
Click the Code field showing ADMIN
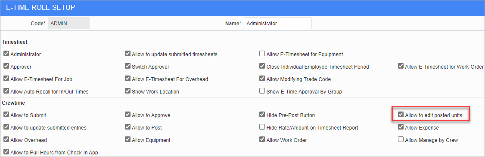point(69,24)
